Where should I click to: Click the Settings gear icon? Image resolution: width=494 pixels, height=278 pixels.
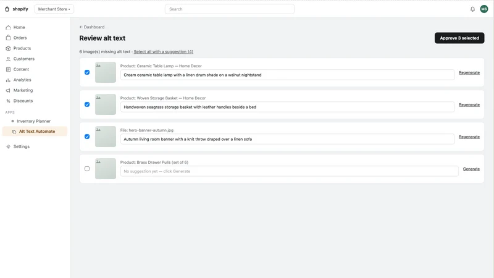tap(8, 146)
